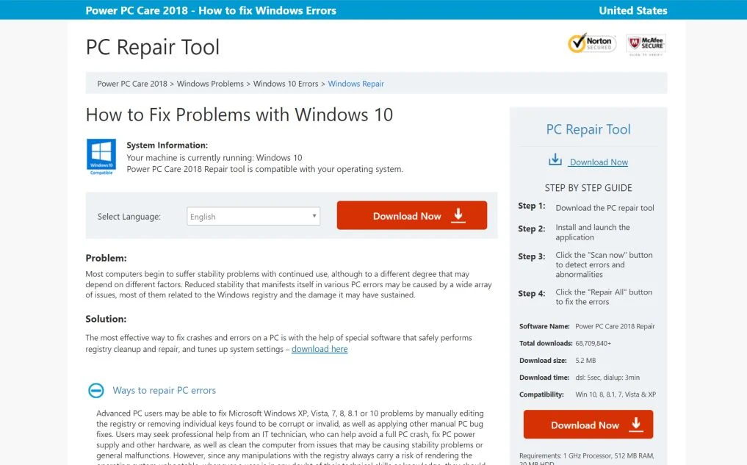Click the McAfee Secure badge
This screenshot has height=465, width=747.
coord(646,45)
